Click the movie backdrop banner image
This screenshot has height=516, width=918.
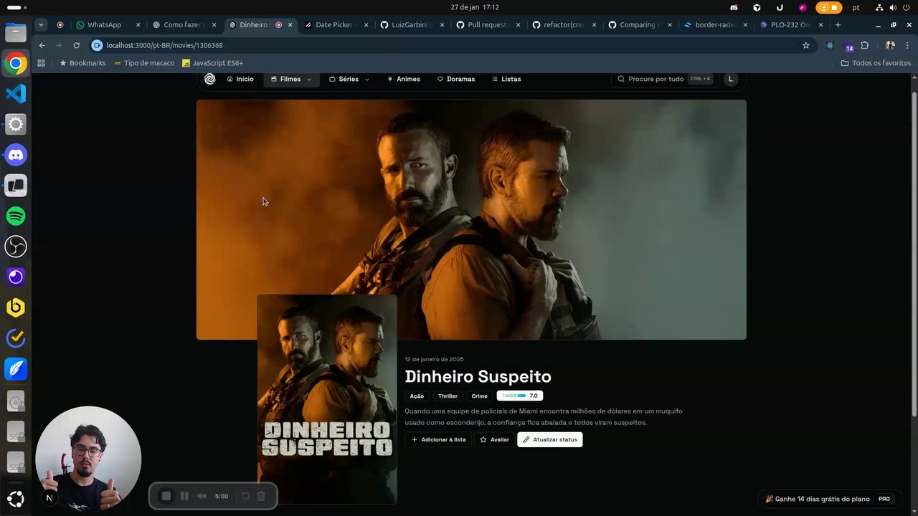tap(471, 219)
